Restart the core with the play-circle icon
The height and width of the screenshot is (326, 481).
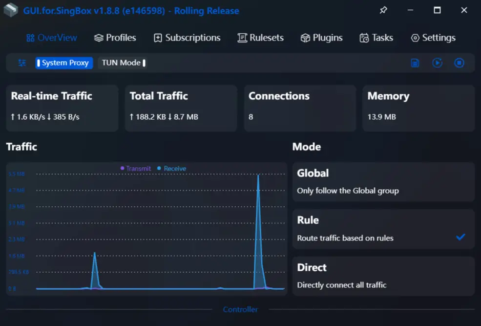pos(437,63)
